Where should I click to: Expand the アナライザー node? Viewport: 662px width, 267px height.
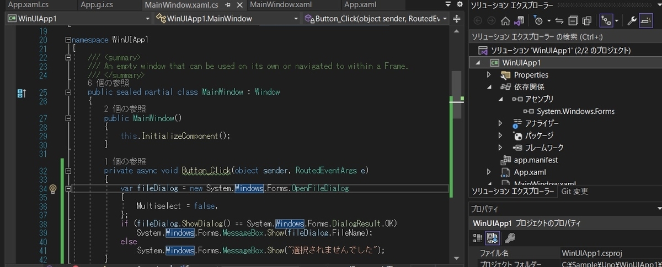click(x=500, y=123)
